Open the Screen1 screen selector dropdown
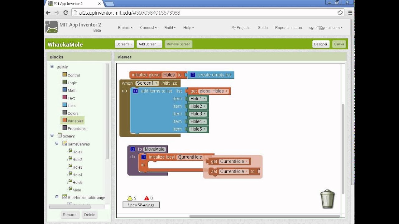The height and width of the screenshot is (224, 399). (124, 44)
